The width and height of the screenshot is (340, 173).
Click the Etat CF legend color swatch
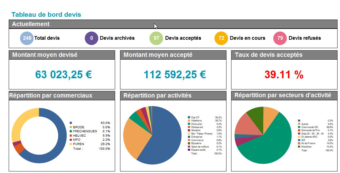[189, 117]
